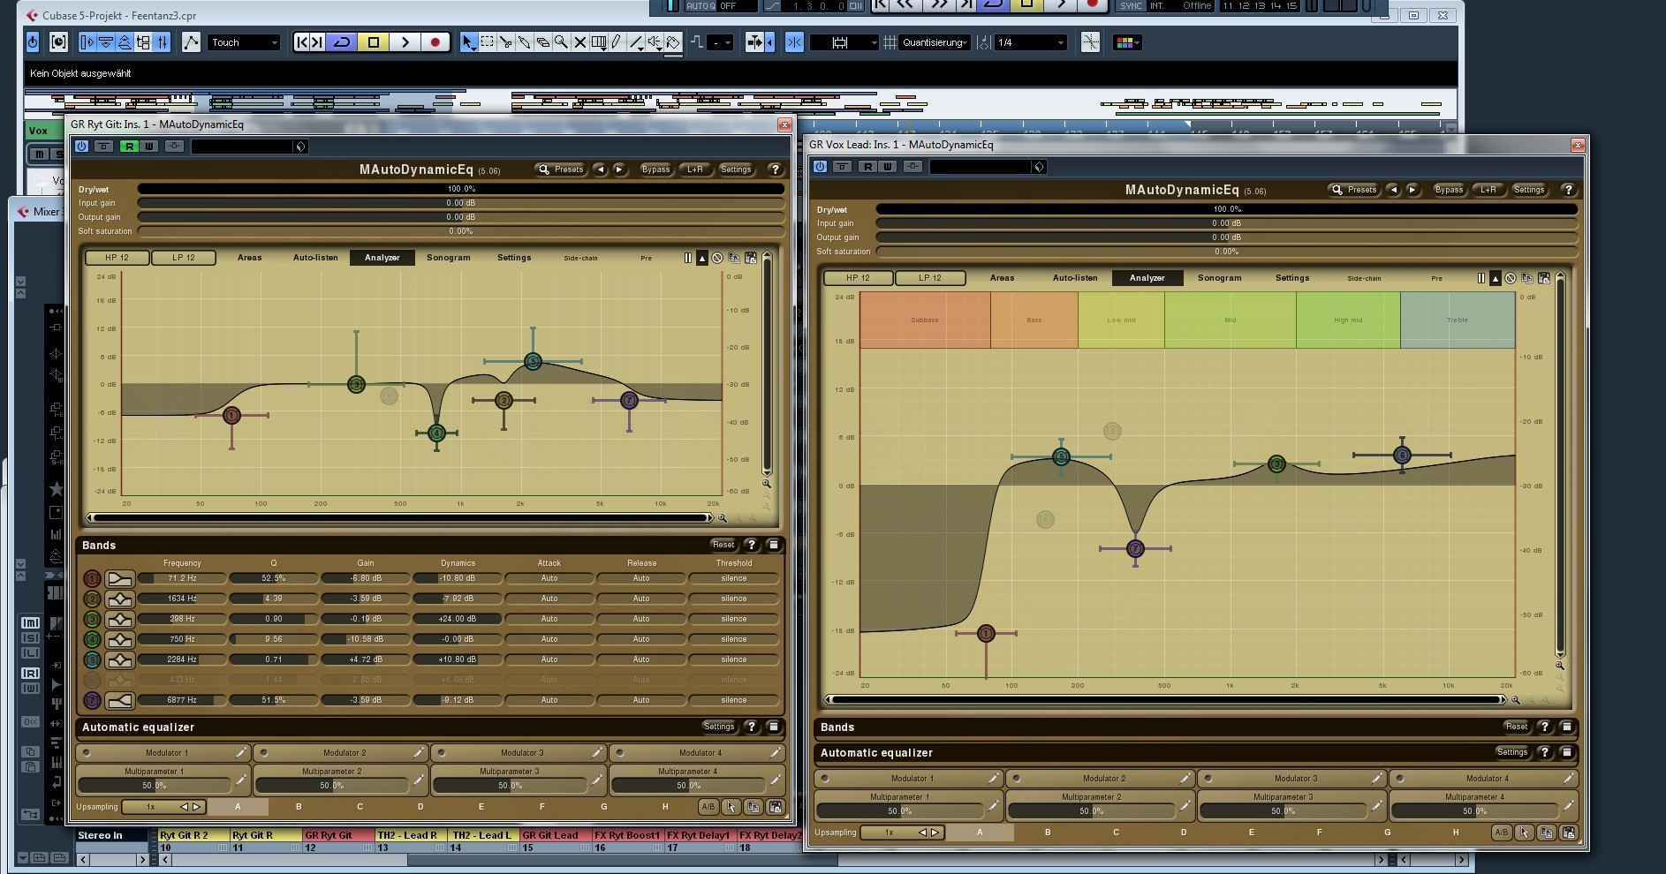Click band 7 node in GR Vox Lead graph
The height and width of the screenshot is (874, 1666).
[x=1135, y=549]
